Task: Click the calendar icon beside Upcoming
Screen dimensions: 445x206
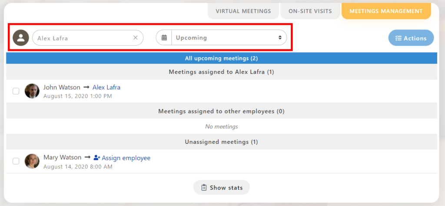Action: click(164, 38)
